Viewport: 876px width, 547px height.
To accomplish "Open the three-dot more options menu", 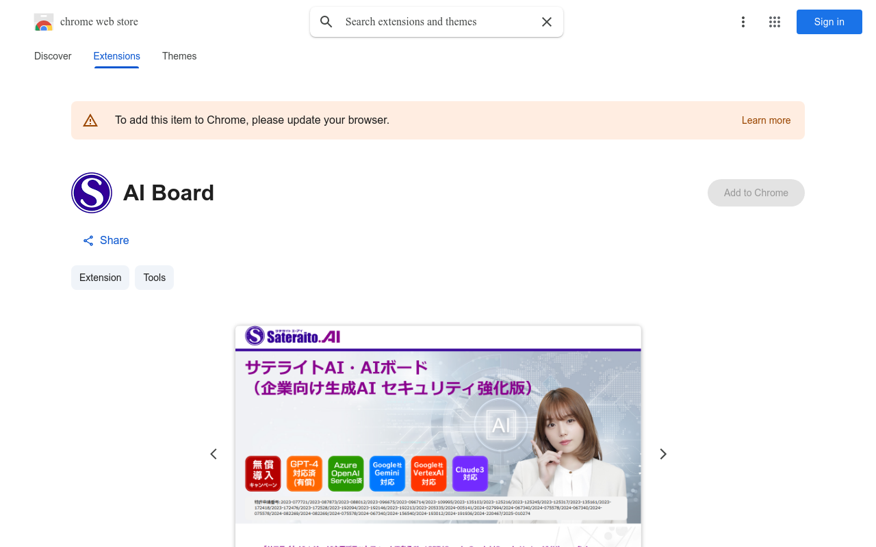I will 743,22.
